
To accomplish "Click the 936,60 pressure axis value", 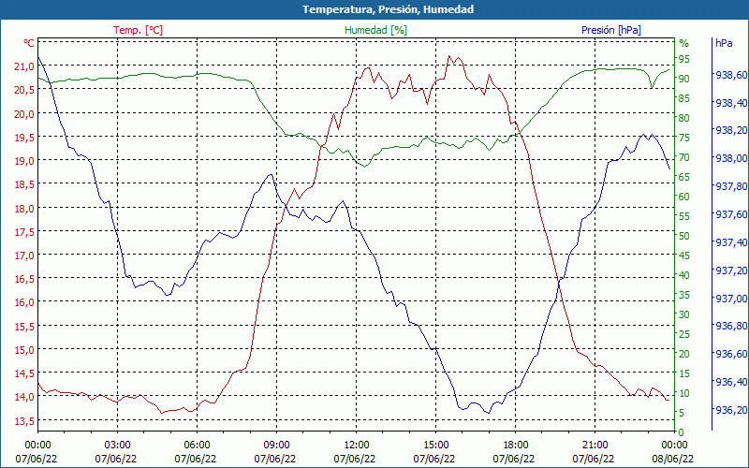I will [731, 355].
